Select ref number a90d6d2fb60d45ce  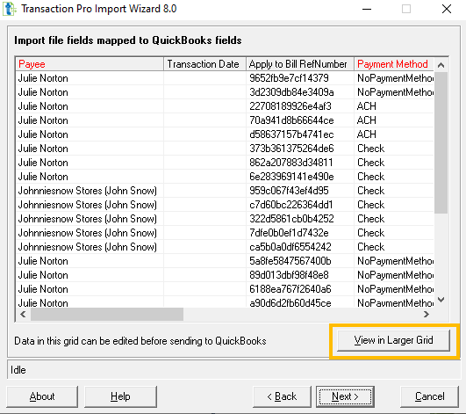click(x=300, y=302)
